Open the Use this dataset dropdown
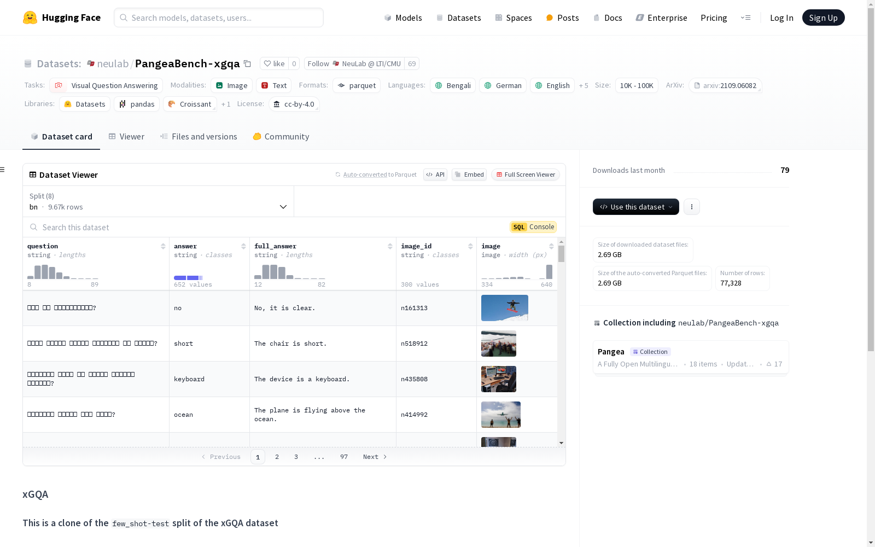The width and height of the screenshot is (875, 547). (x=636, y=207)
